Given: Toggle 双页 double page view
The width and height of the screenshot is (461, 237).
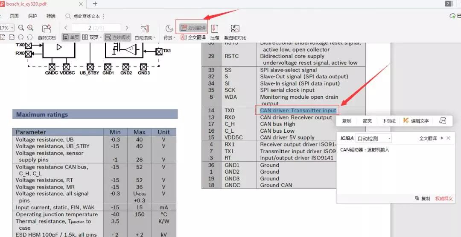Looking at the screenshot, I should pyautogui.click(x=90, y=37).
